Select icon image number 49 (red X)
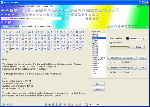The width and height of the screenshot is (150, 107). pos(68,42)
